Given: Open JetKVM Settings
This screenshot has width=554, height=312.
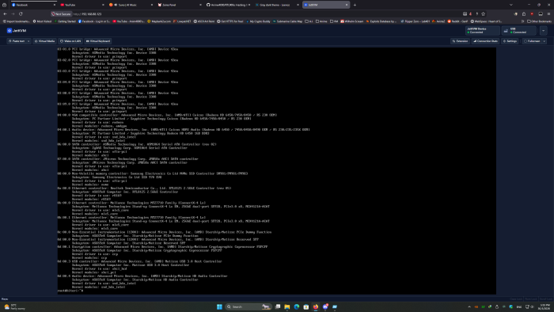Looking at the screenshot, I should pyautogui.click(x=510, y=41).
